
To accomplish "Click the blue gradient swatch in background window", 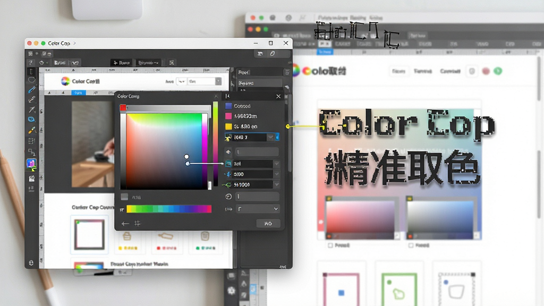I will pos(440,217).
